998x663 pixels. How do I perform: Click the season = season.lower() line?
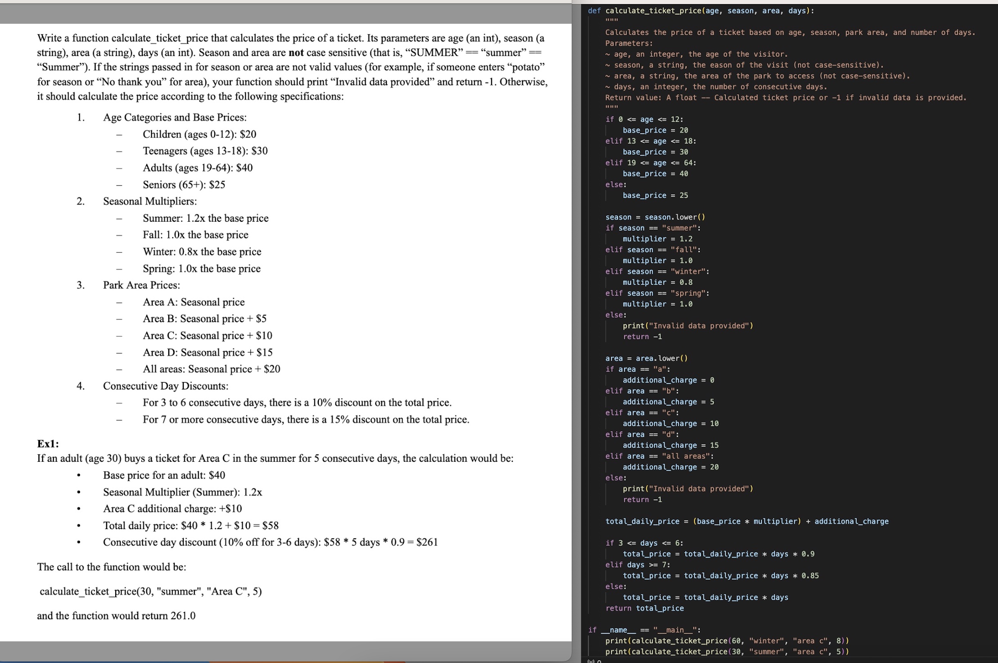click(655, 217)
